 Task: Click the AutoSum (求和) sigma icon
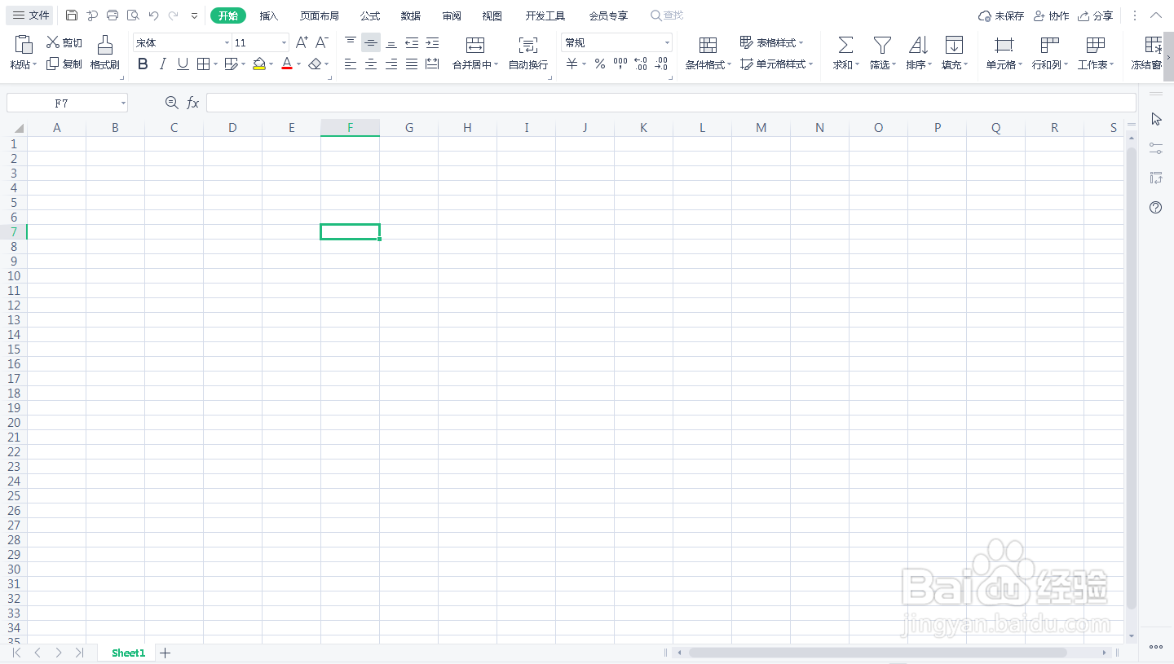tap(845, 45)
